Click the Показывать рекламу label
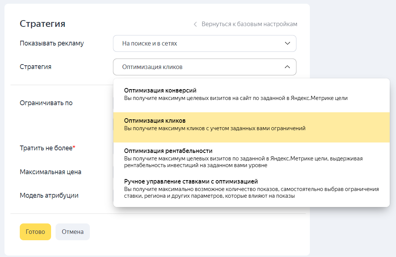Viewport: 396px width, 257px height. (x=51, y=43)
